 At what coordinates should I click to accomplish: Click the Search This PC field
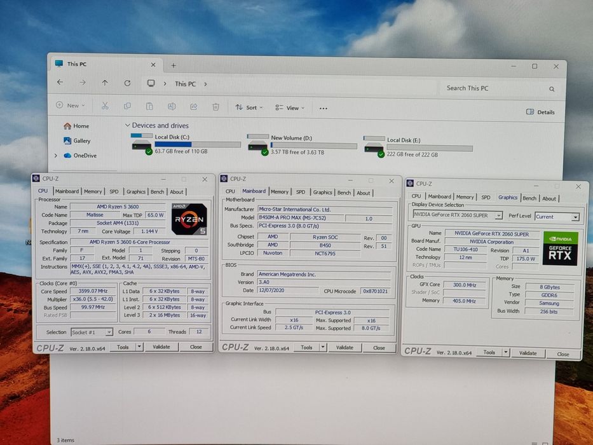point(495,88)
